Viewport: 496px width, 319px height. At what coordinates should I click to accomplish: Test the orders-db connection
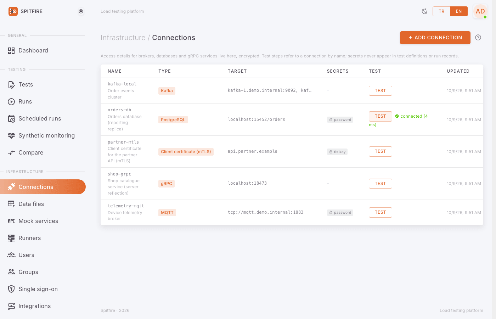coord(381,116)
